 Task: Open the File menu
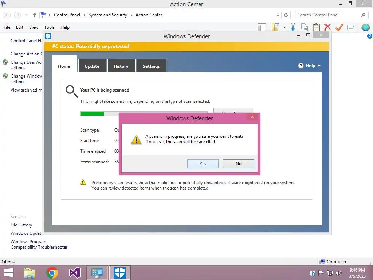pos(7,27)
